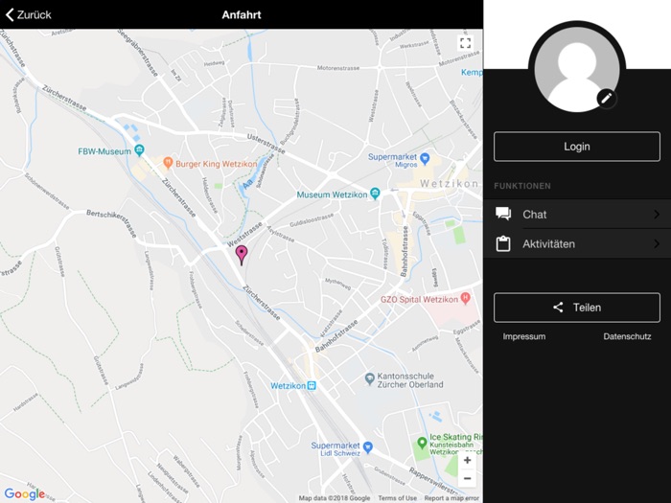
Task: Click the Terms of Use map link
Action: pyautogui.click(x=397, y=498)
